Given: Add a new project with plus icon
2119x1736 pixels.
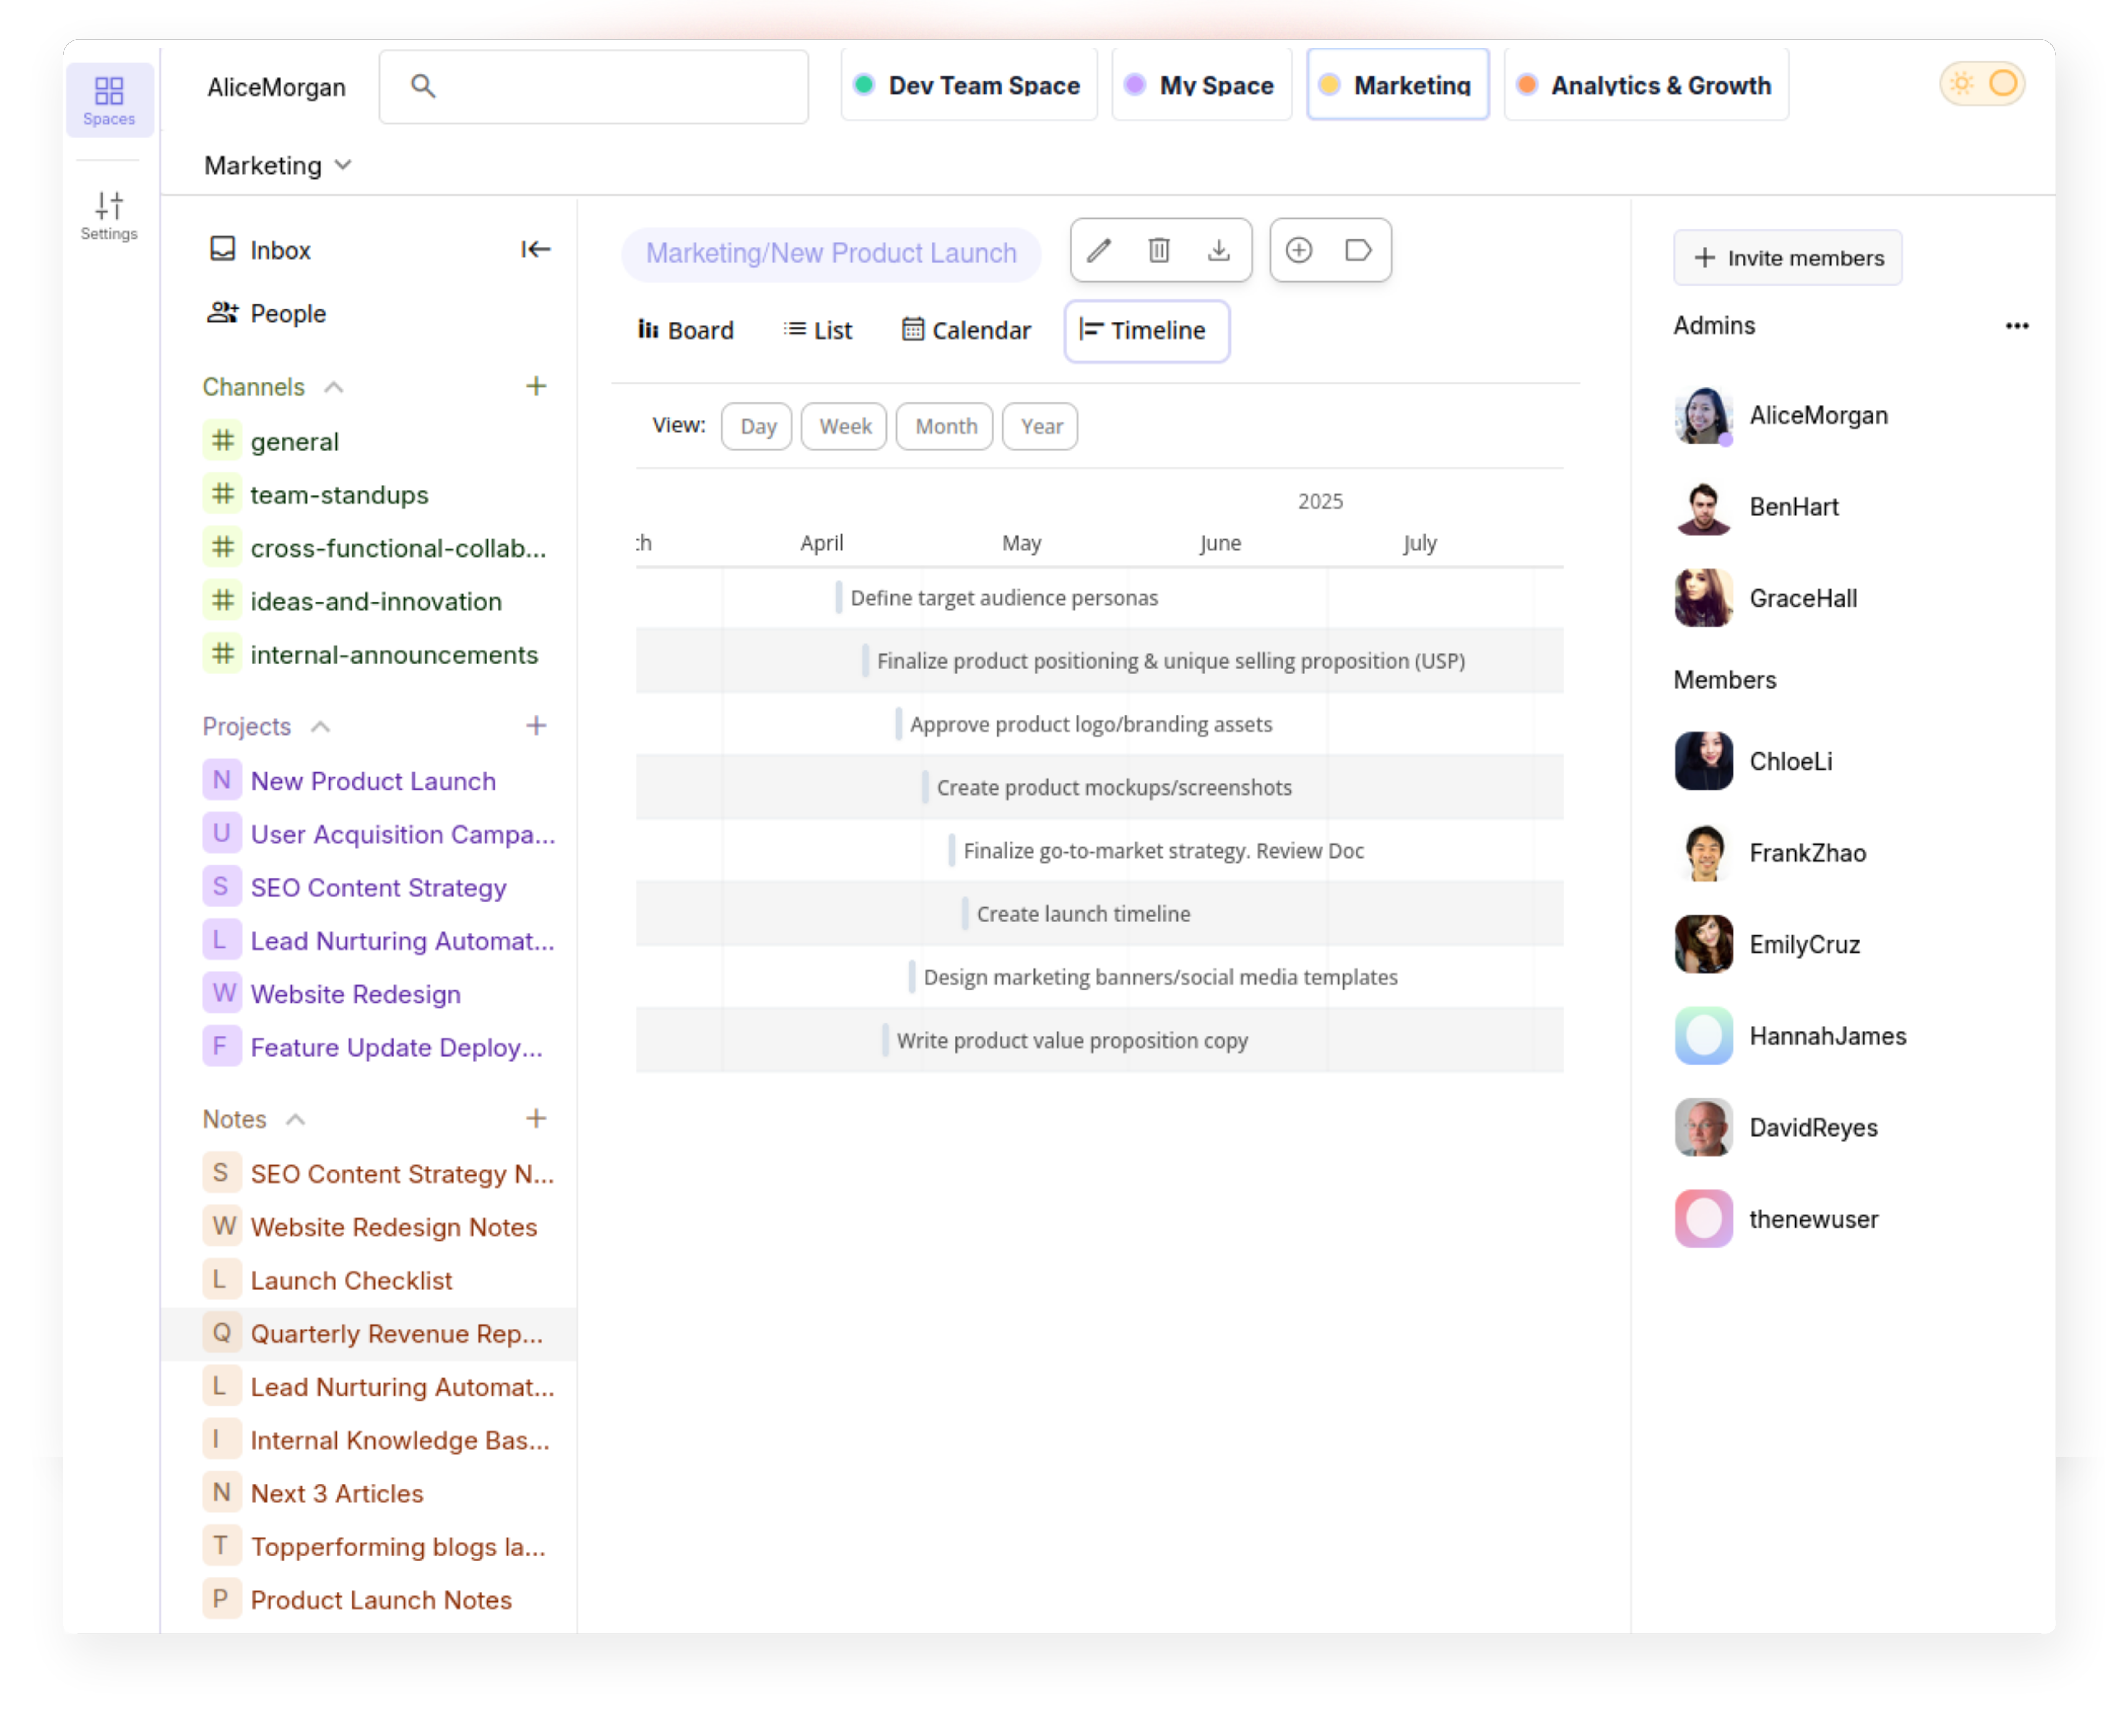Looking at the screenshot, I should 536,726.
